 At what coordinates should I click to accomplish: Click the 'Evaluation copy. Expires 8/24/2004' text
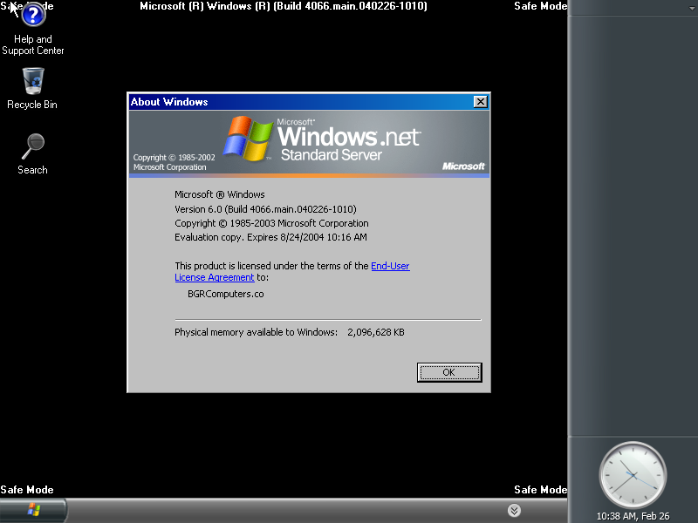[x=270, y=237]
